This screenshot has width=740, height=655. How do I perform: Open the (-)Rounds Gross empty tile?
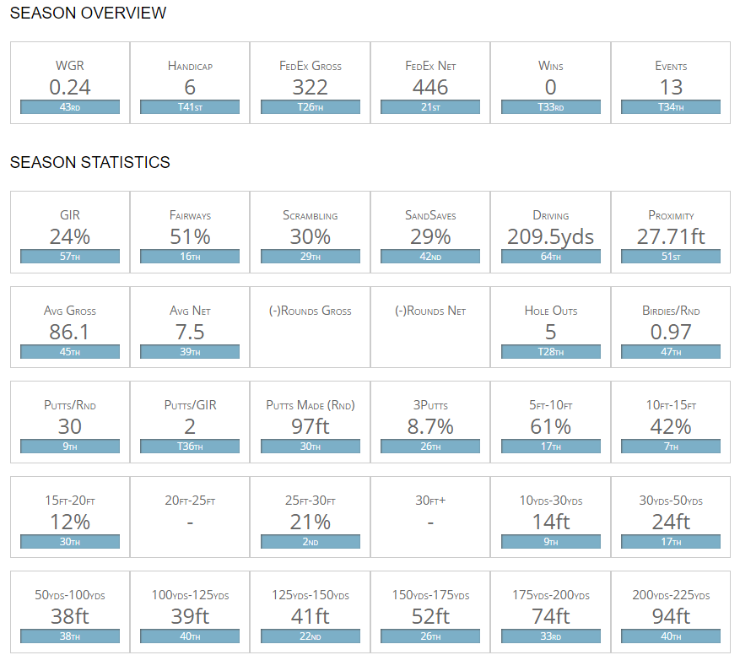[311, 327]
